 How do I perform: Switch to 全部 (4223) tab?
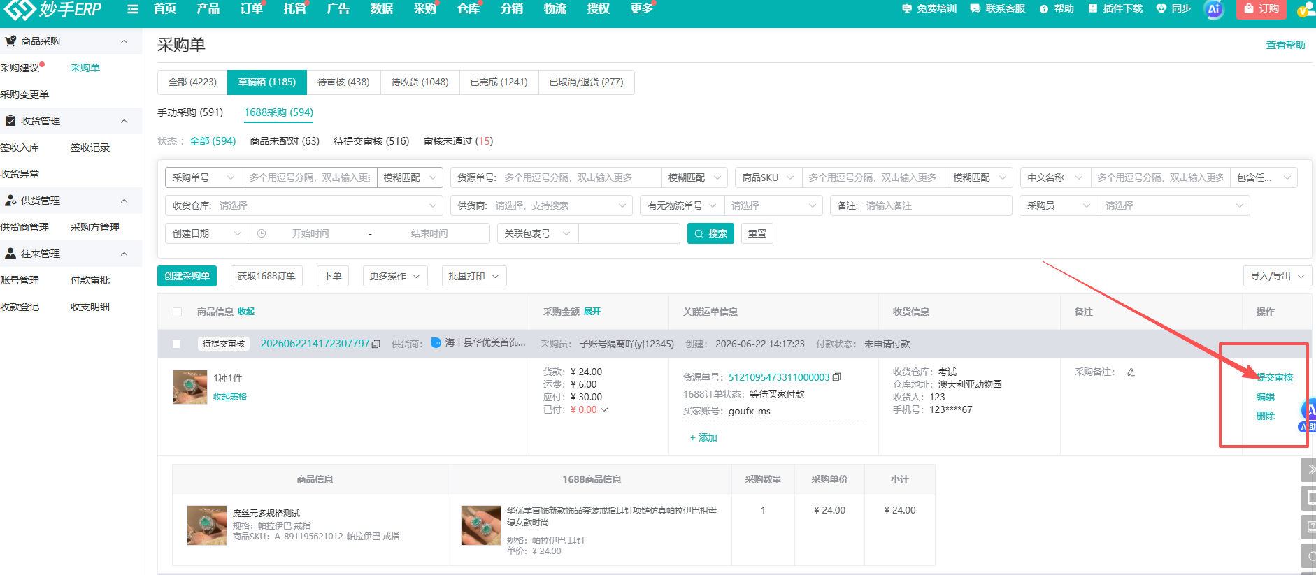(x=192, y=82)
